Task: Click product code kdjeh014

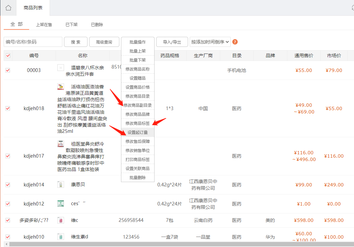Action: coord(34,185)
